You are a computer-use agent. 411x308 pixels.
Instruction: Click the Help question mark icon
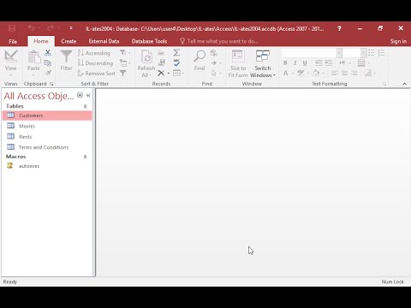[x=339, y=28]
